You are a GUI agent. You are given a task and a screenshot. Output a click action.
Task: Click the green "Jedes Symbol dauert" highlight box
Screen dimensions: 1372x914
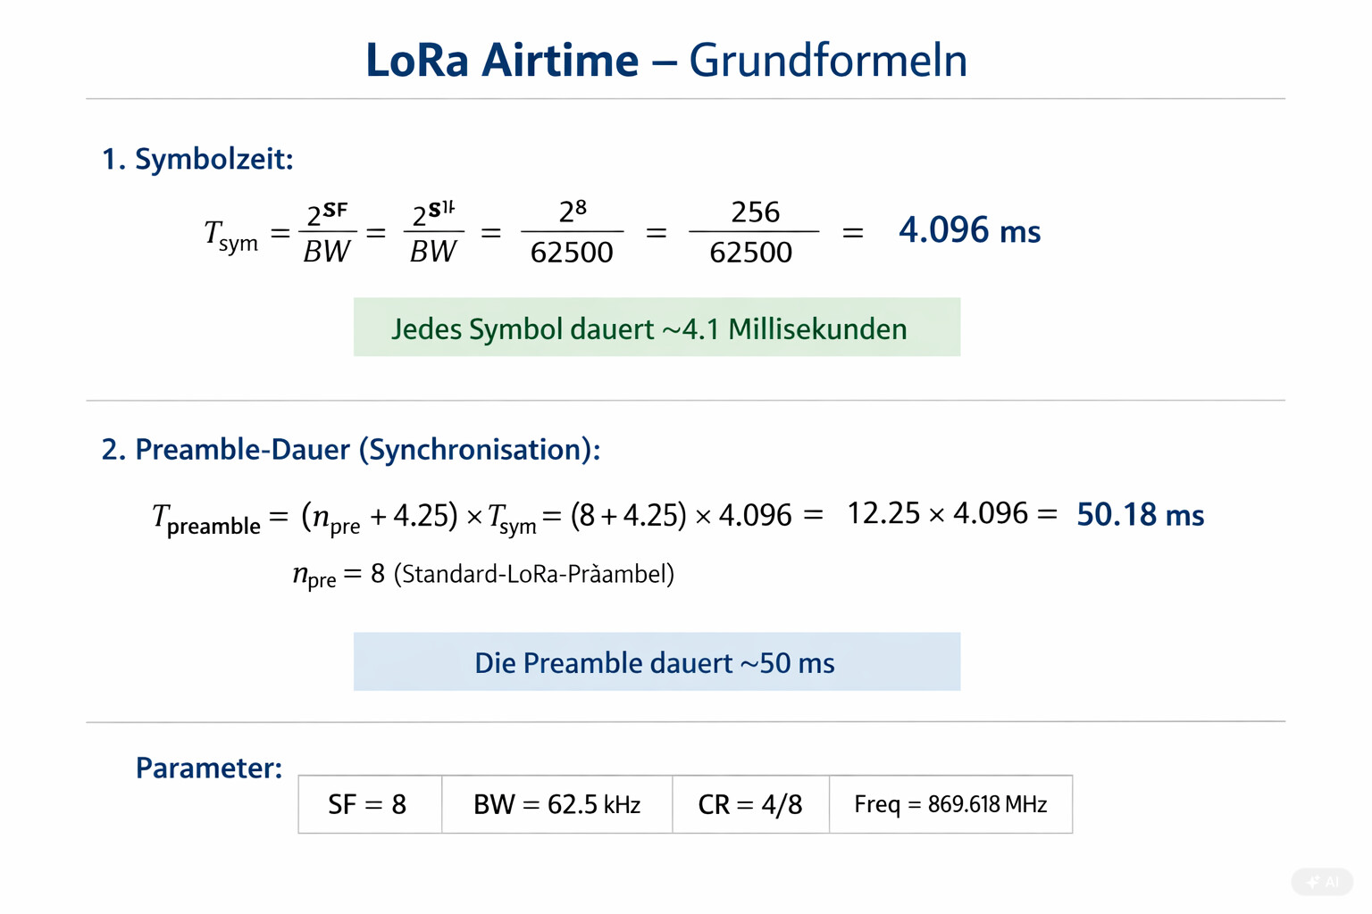657,328
